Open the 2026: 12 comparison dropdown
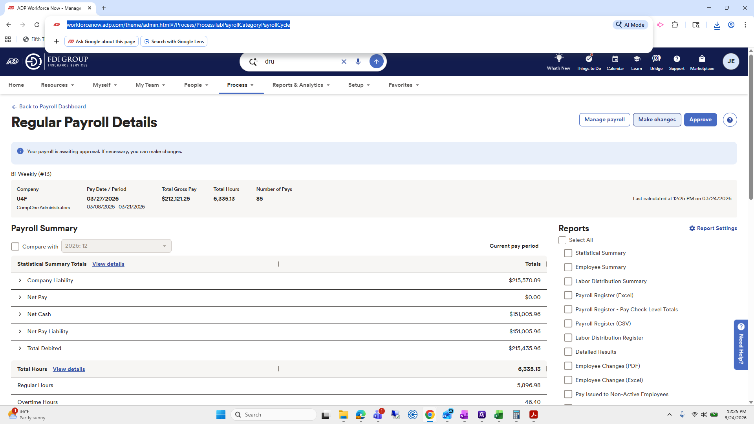The image size is (754, 424). [x=116, y=246]
